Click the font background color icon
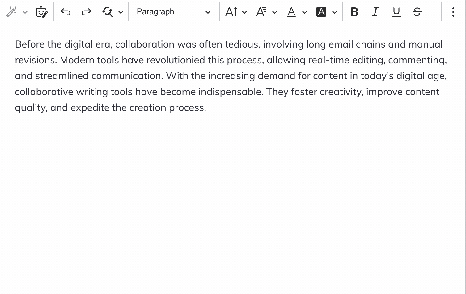 [321, 12]
